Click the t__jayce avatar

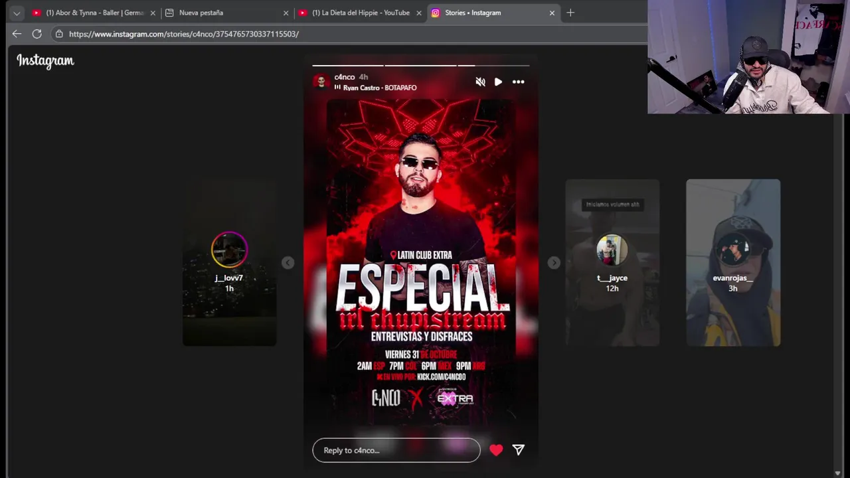click(x=612, y=250)
